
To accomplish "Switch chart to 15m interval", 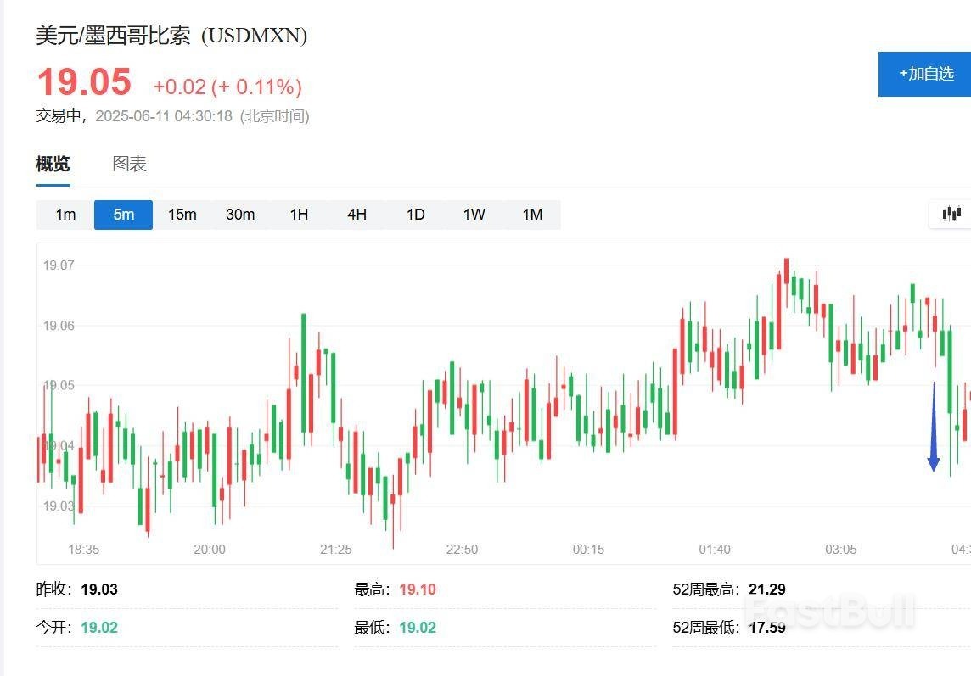I will click(182, 215).
